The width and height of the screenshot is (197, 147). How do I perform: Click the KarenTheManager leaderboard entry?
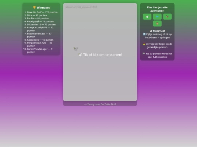[x=40, y=50]
